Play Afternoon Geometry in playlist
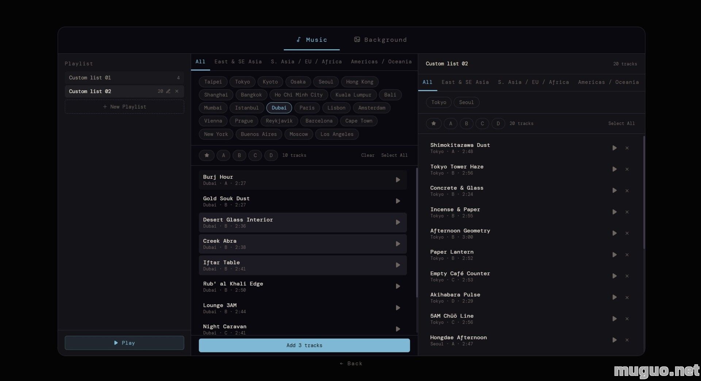The height and width of the screenshot is (381, 701). (614, 233)
